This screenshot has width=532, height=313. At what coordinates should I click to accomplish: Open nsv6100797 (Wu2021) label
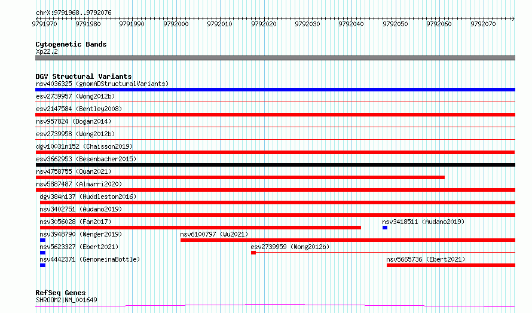pyautogui.click(x=214, y=234)
